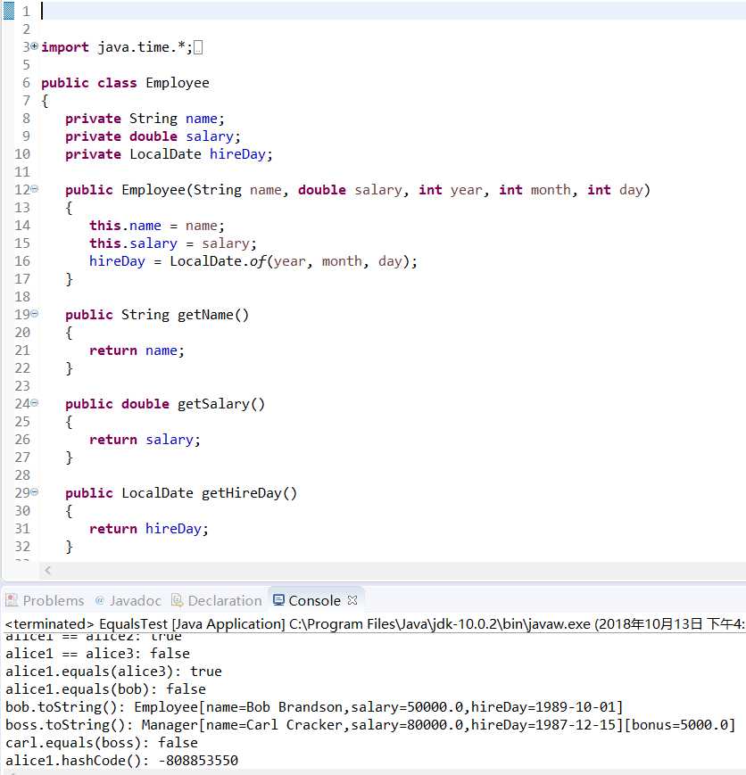Expand the folded import block on line 3
This screenshot has width=746, height=775.
[x=34, y=46]
